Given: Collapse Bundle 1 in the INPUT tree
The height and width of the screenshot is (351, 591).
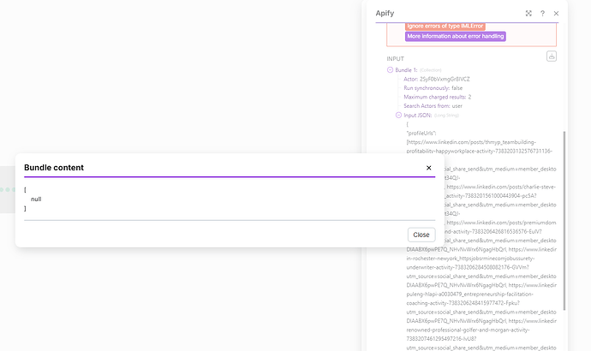Looking at the screenshot, I should [x=390, y=69].
